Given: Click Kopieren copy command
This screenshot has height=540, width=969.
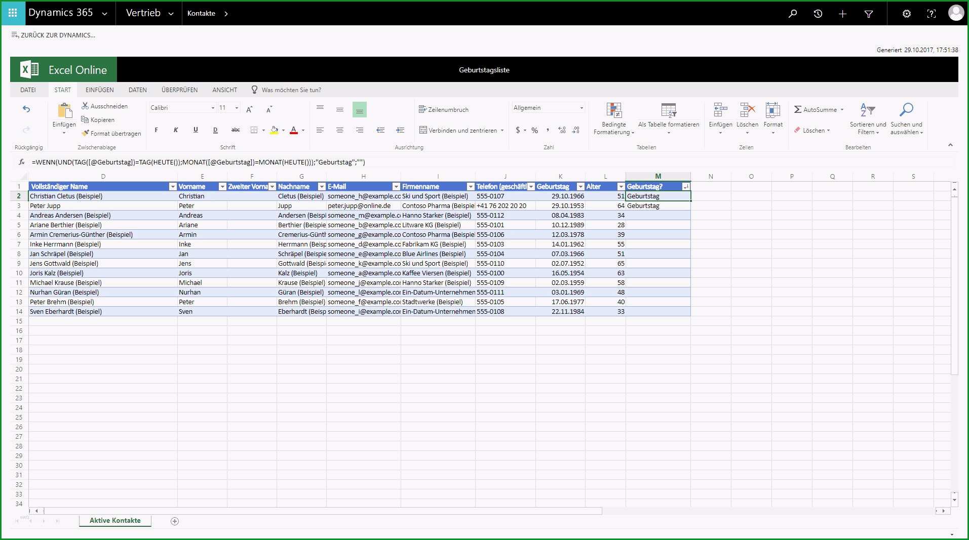Looking at the screenshot, I should pos(98,120).
